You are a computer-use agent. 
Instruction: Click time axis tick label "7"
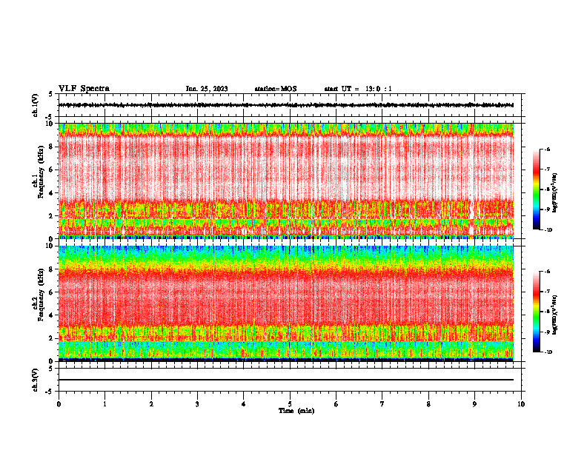tap(382, 404)
